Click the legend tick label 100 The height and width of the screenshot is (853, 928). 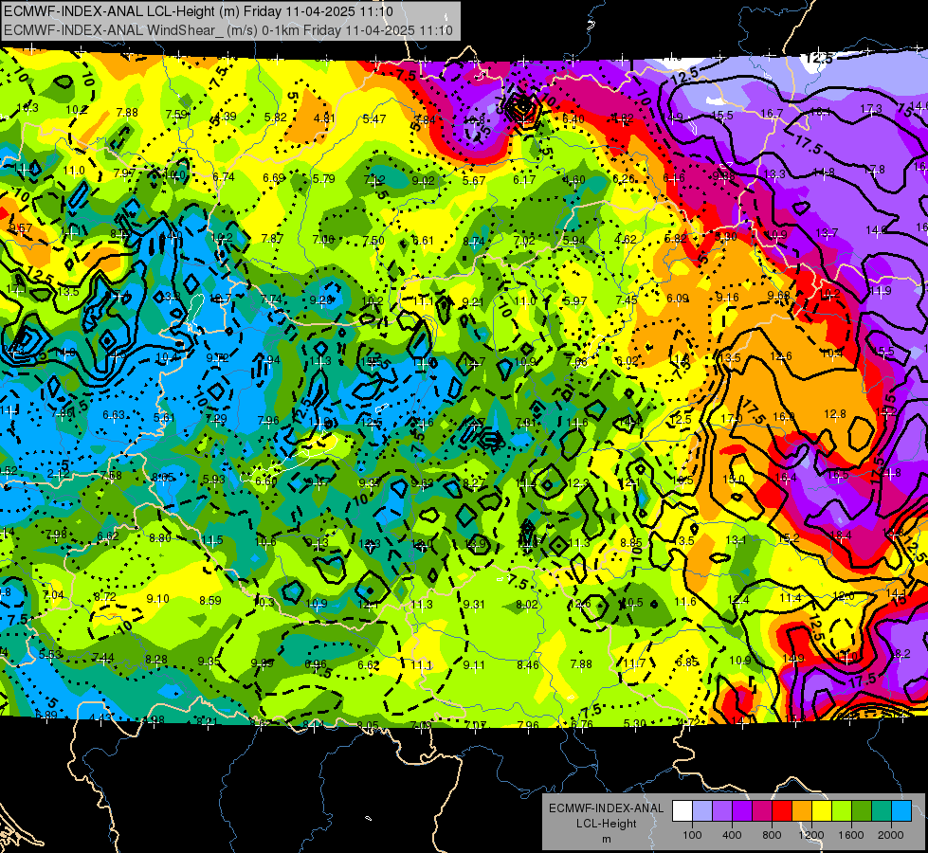(x=692, y=835)
